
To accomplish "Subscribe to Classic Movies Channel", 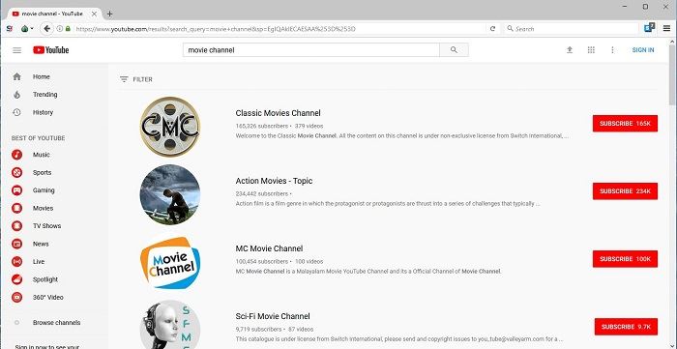I will (x=625, y=124).
